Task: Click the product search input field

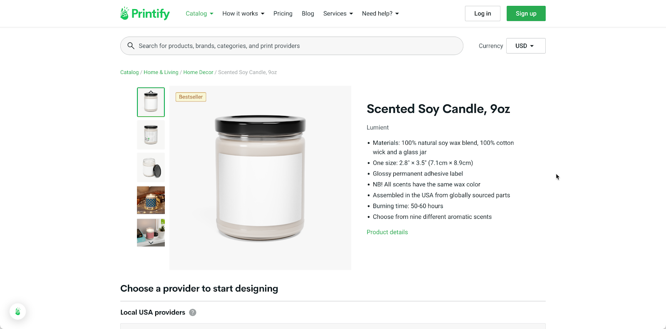Action: (291, 46)
